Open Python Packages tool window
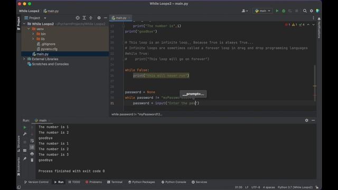Viewport: 338px width, 190px height. coord(142,182)
